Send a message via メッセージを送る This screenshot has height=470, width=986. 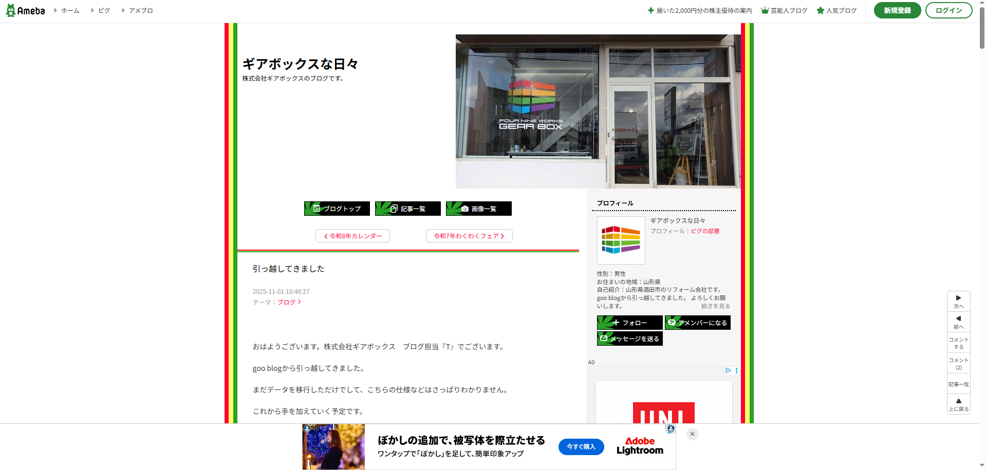click(629, 339)
